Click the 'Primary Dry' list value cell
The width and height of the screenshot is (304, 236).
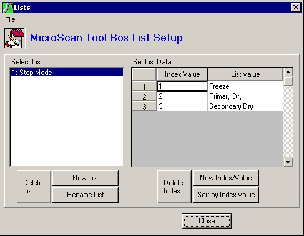tap(245, 96)
